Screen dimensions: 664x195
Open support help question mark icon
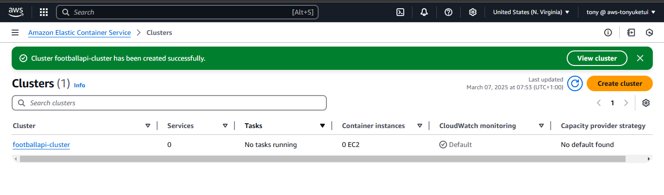[449, 12]
